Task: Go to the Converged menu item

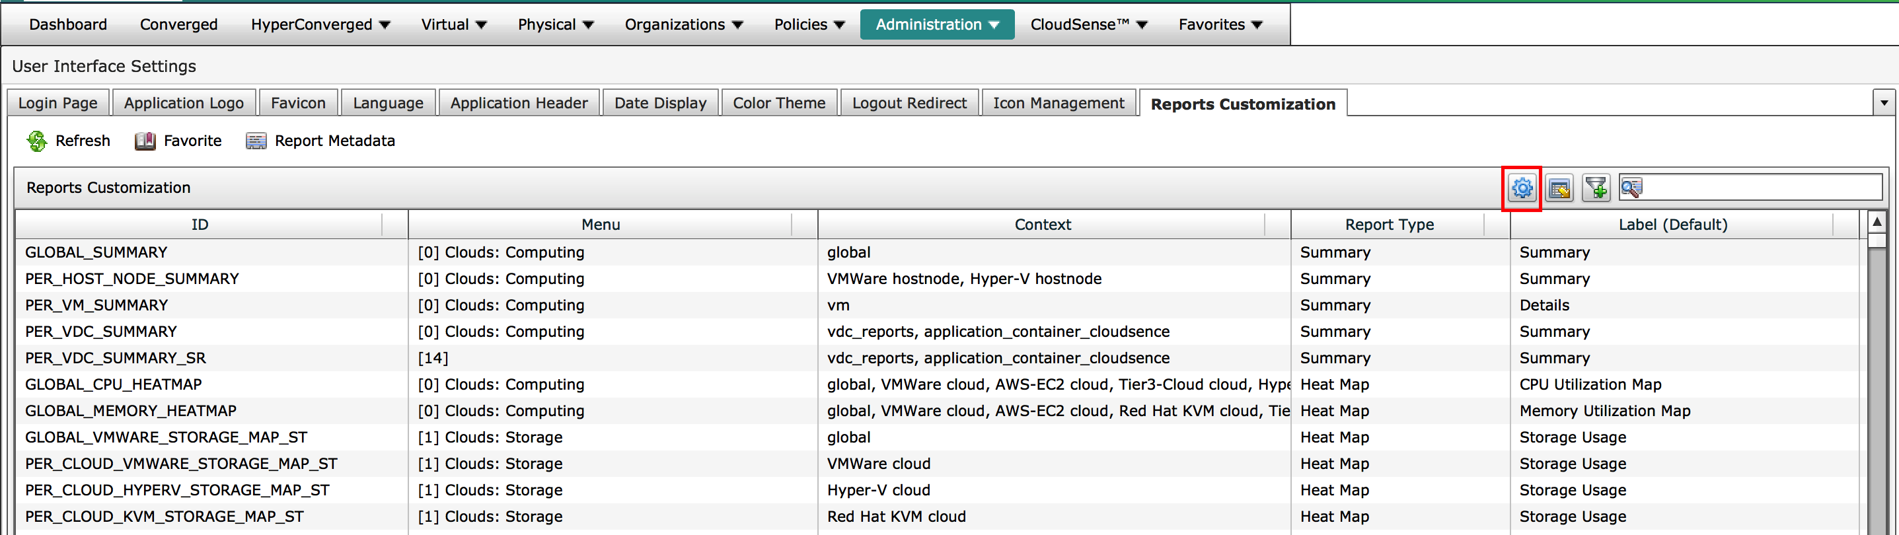Action: tap(178, 24)
